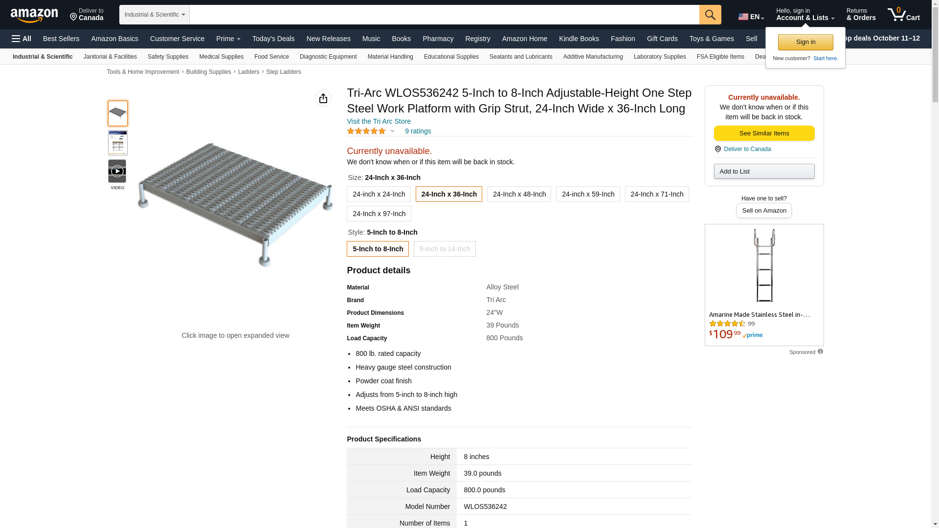Choose the 24-inch x 24-Inch size

tap(379, 194)
